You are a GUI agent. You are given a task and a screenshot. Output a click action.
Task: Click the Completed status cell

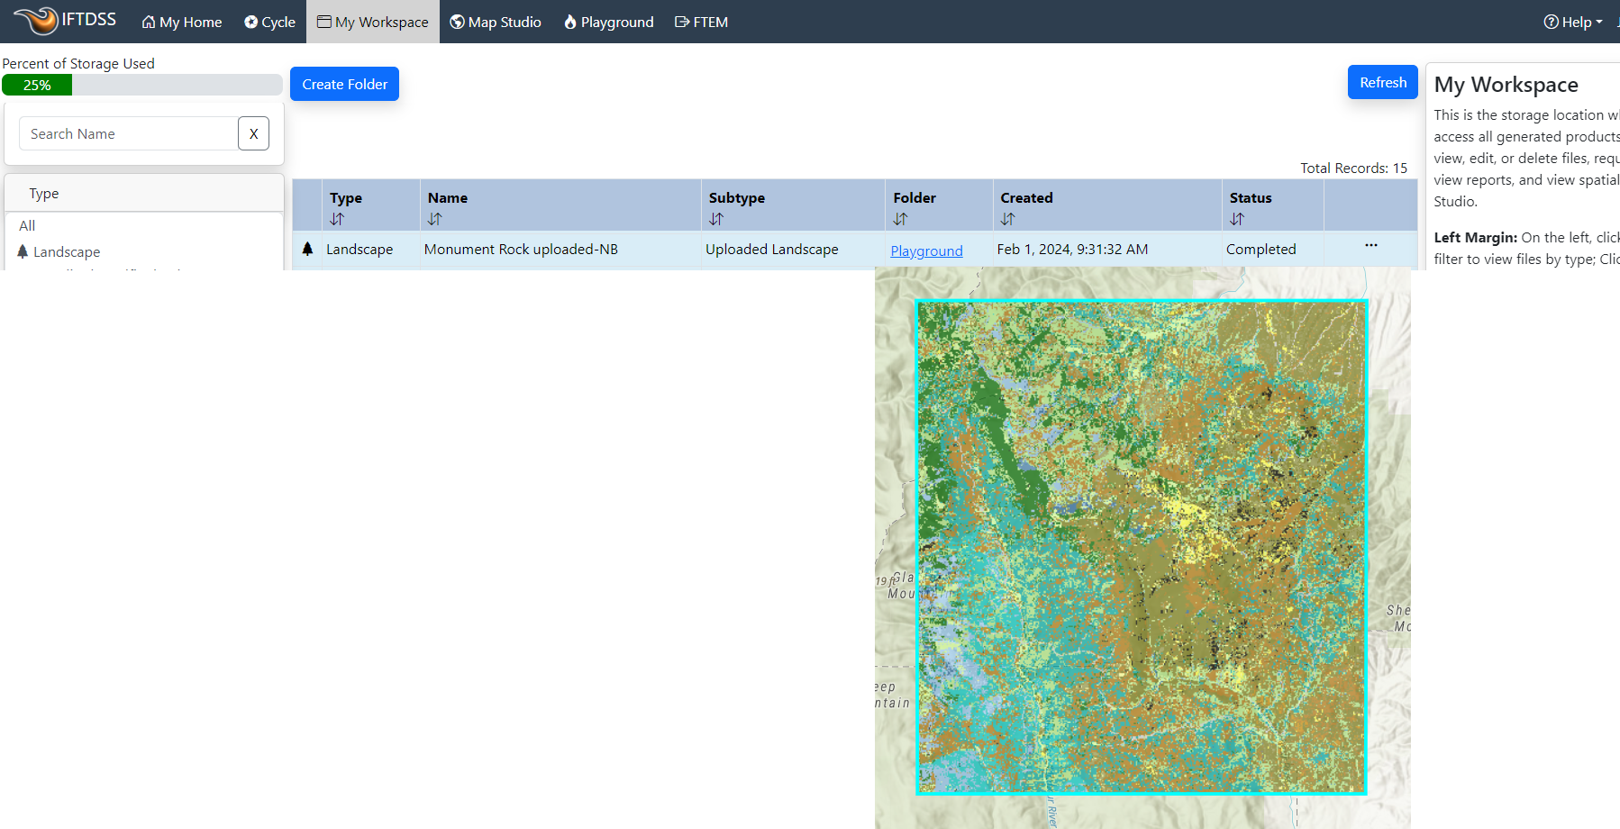[x=1261, y=250]
